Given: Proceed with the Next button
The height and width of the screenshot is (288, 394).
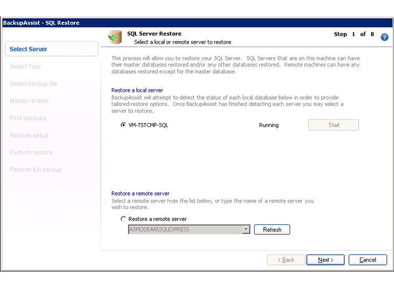Looking at the screenshot, I should tap(325, 260).
